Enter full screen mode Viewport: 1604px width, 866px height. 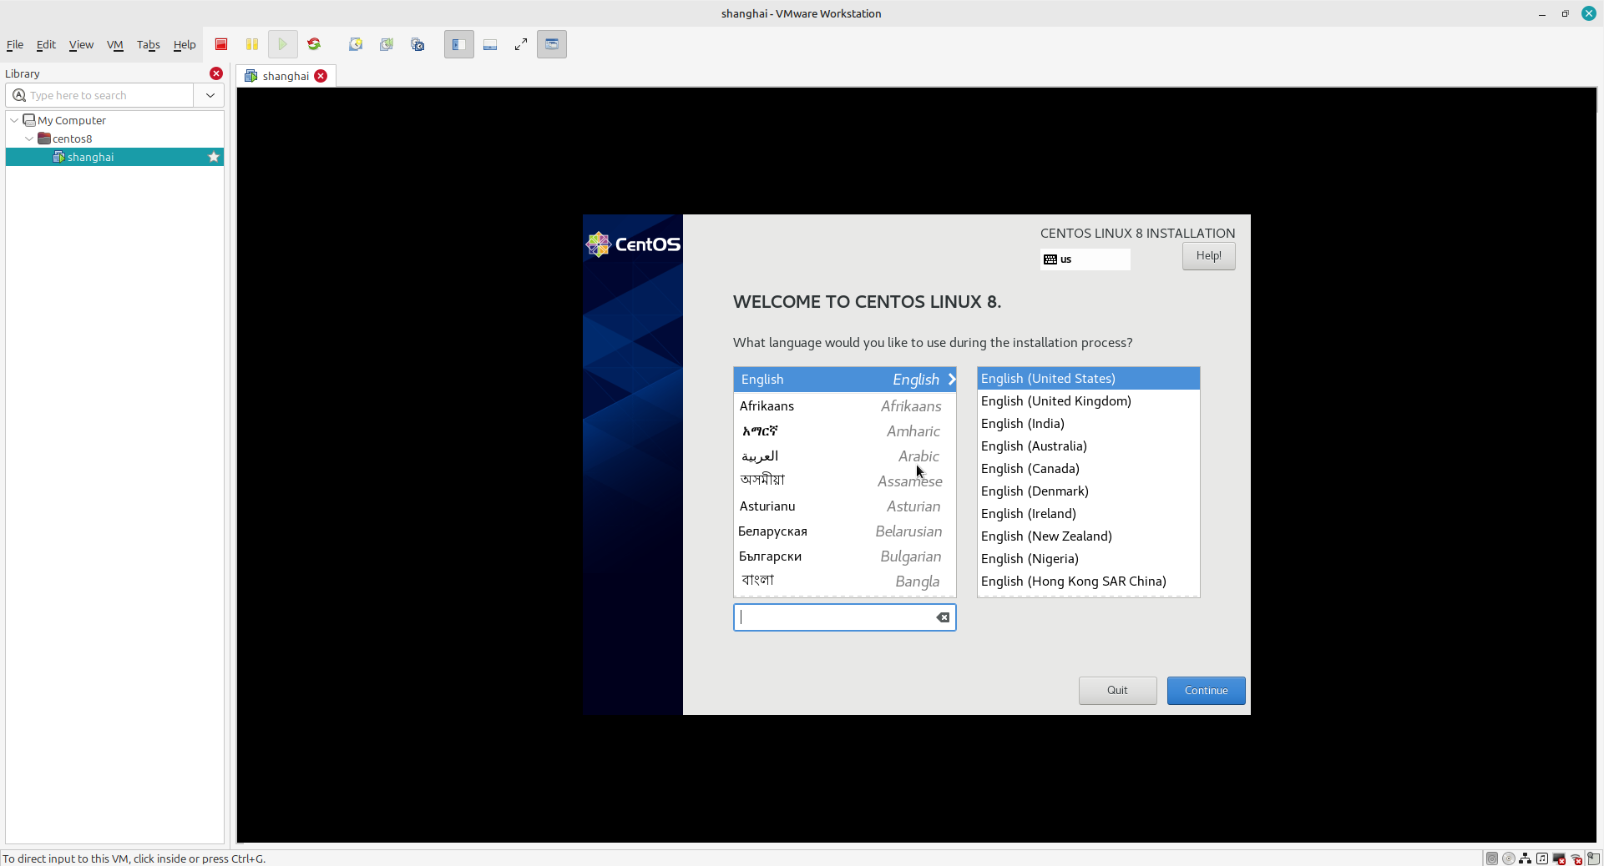pyautogui.click(x=521, y=44)
